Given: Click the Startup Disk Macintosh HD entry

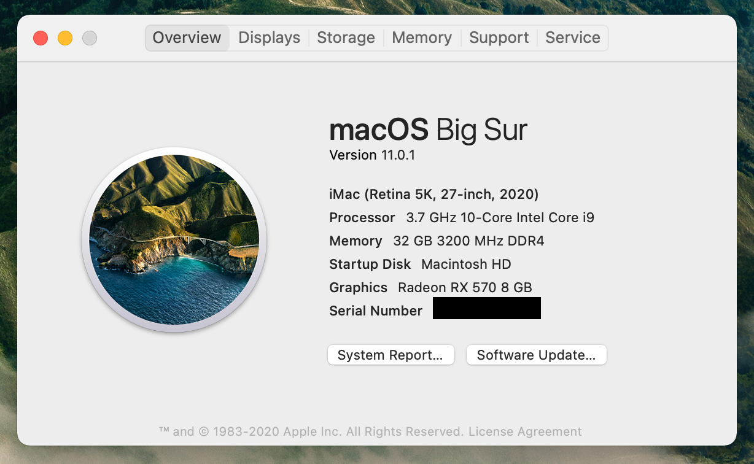Looking at the screenshot, I should point(420,265).
